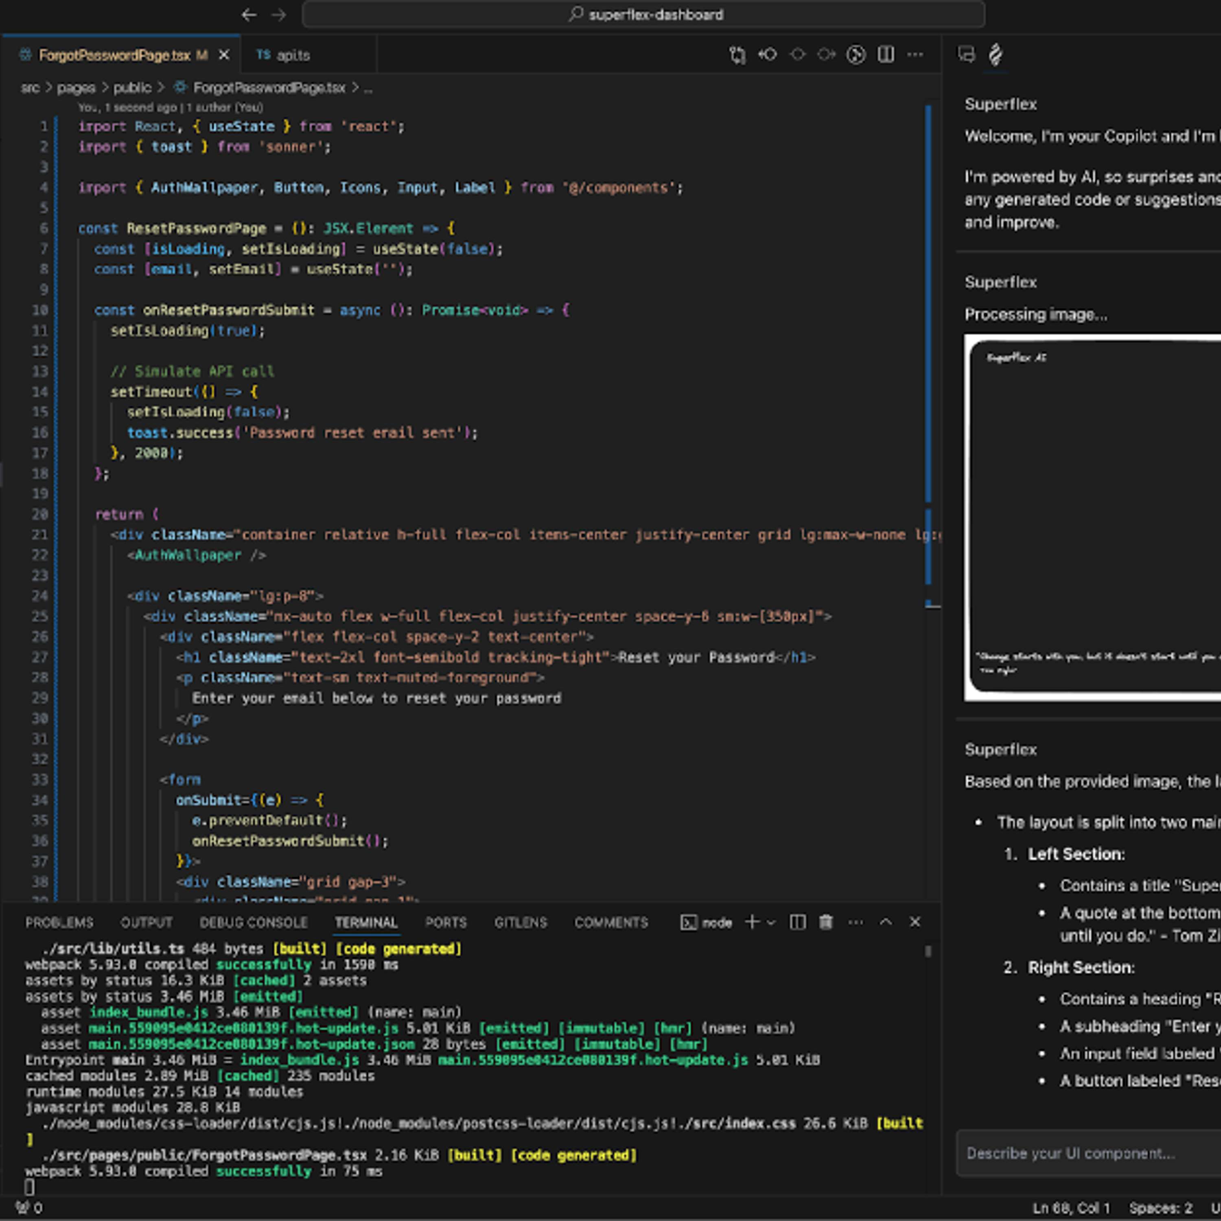Switch to the PROBLEMS panel tab

pyautogui.click(x=59, y=923)
